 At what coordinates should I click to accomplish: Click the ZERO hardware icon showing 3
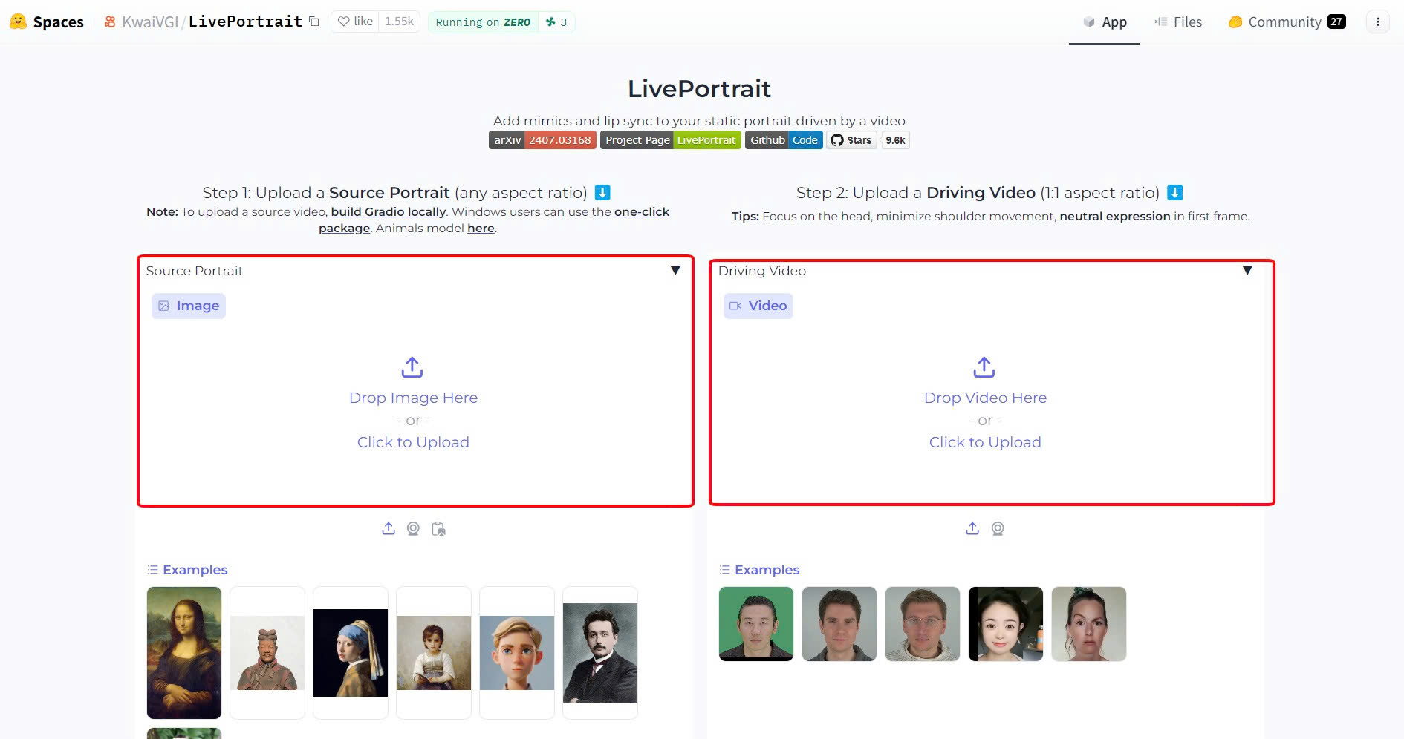[556, 22]
